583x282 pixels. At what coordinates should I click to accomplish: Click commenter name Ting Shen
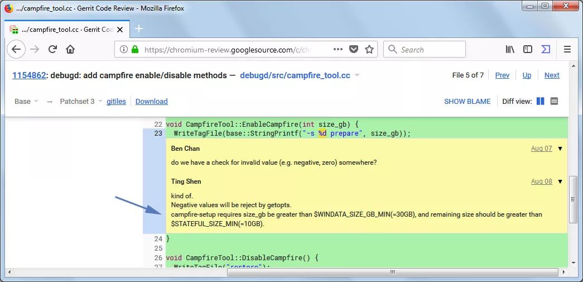(186, 181)
